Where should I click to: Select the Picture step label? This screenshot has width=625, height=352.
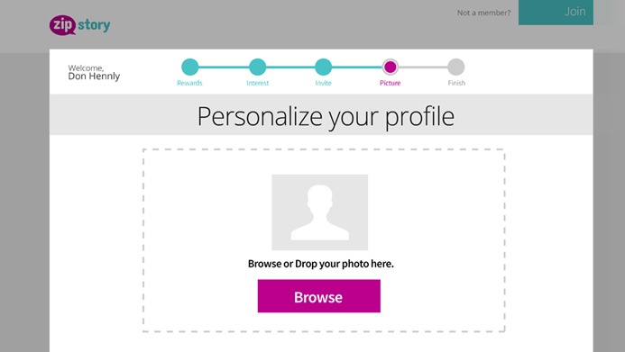pos(390,83)
